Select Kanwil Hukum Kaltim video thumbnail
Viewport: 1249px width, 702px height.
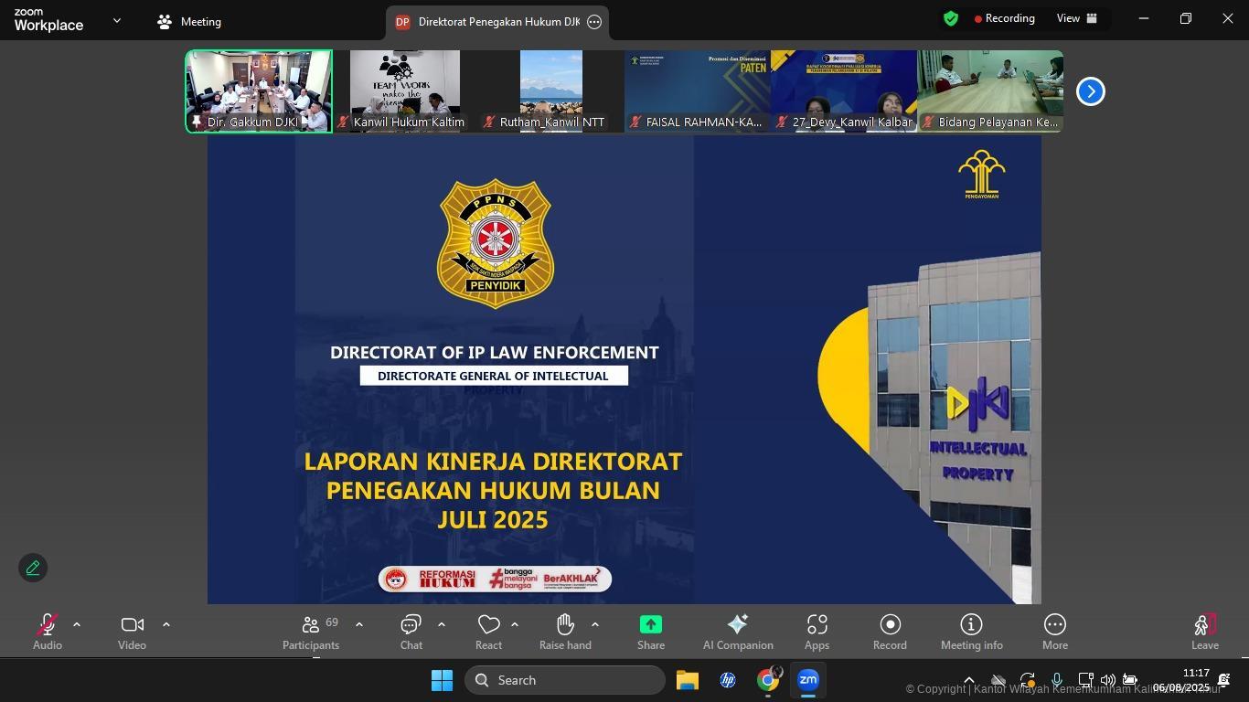coord(405,91)
